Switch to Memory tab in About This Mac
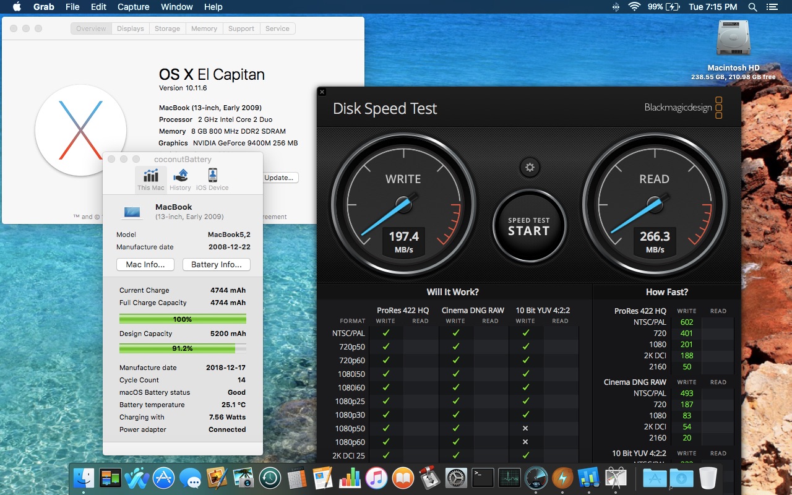The height and width of the screenshot is (495, 792). 204,28
